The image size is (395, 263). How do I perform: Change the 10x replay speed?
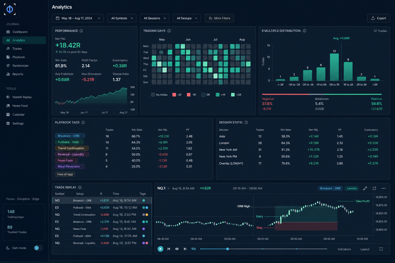click(194, 249)
